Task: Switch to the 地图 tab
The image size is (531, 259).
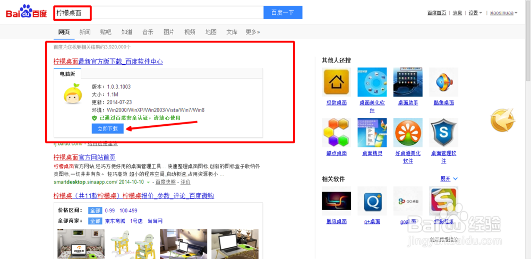Action: click(211, 32)
